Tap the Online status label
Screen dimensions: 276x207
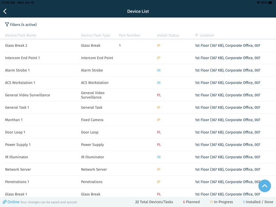(x=13, y=202)
